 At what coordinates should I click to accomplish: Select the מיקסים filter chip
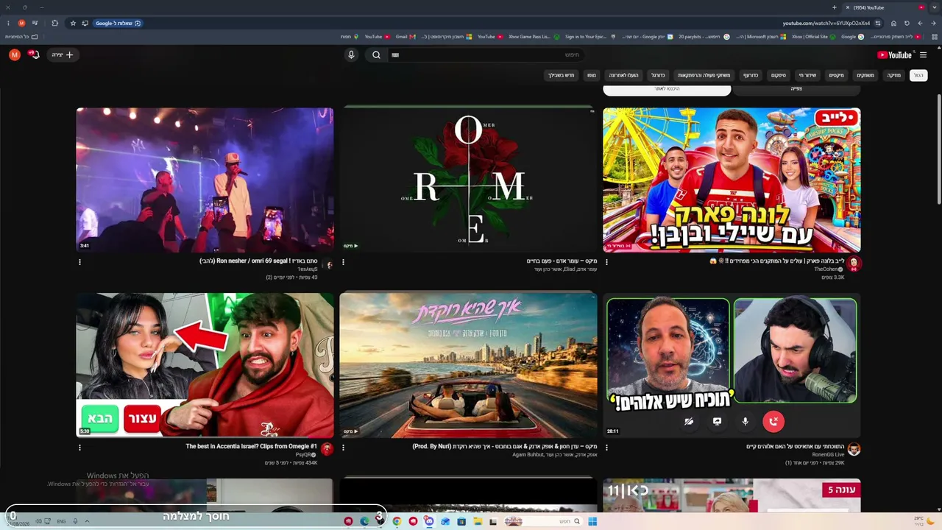837,75
